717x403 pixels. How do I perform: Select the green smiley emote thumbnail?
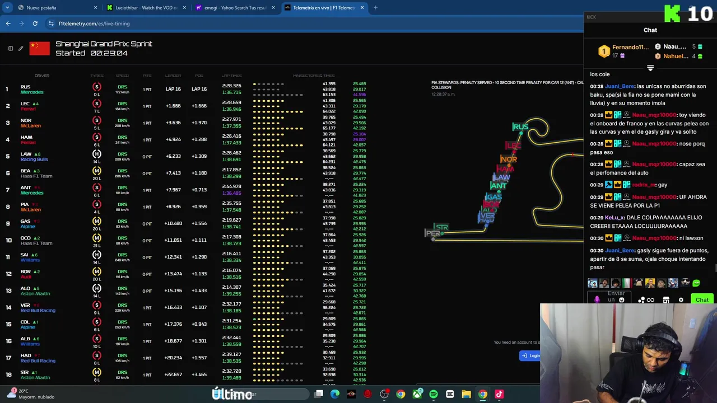pyautogui.click(x=696, y=283)
